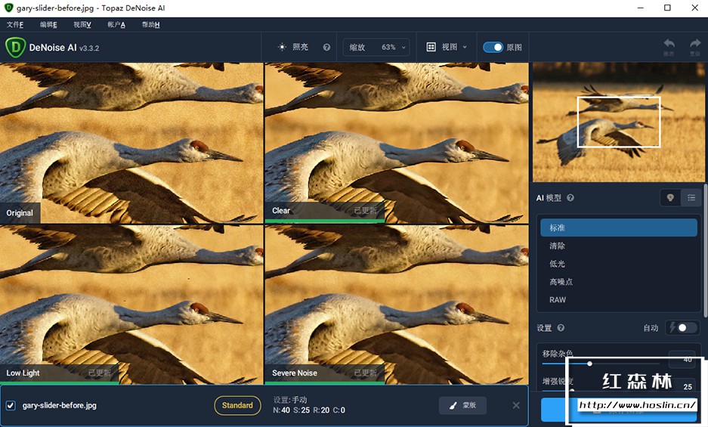Toggle the 原图 original view switch

[493, 47]
